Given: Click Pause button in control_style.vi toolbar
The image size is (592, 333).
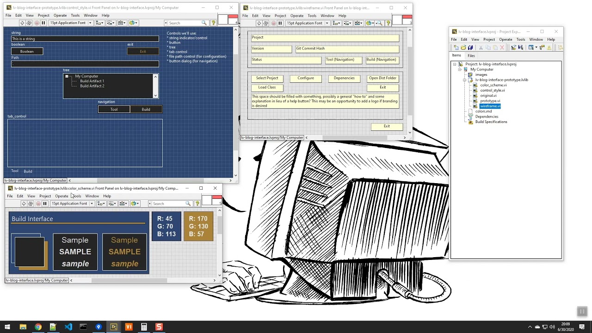Looking at the screenshot, I should [x=43, y=23].
